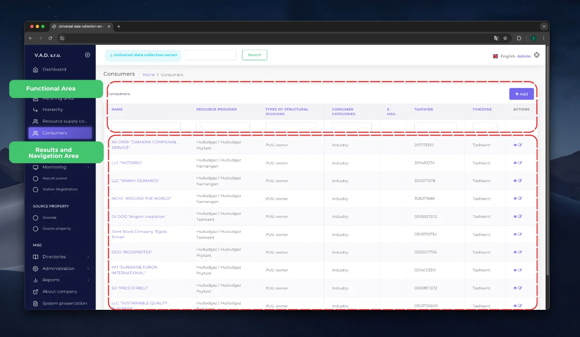Edit ИП "SUNSHINE TURON INTERNATIONAL" icon
The height and width of the screenshot is (337, 580).
tap(520, 270)
